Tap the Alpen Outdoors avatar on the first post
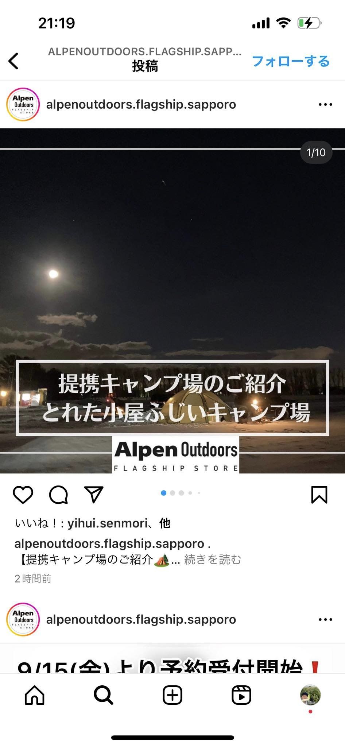This screenshot has width=345, height=747. pos(23,104)
